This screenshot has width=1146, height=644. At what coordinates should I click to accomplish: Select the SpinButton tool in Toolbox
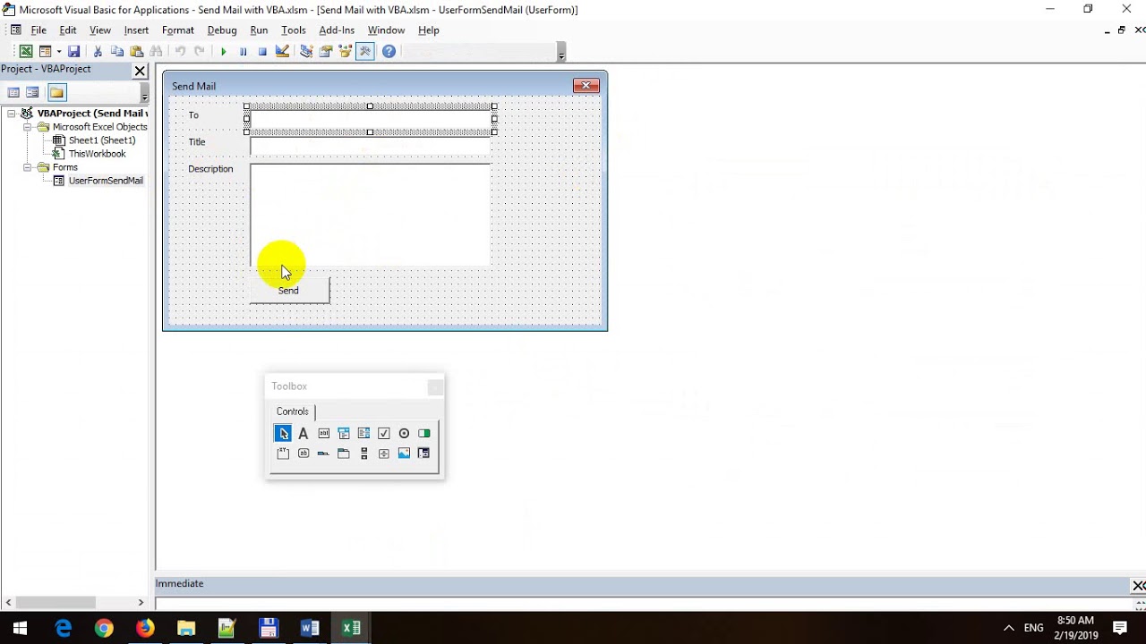pyautogui.click(x=384, y=453)
